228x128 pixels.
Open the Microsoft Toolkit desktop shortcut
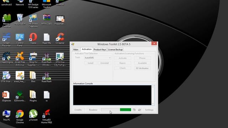tap(47, 4)
